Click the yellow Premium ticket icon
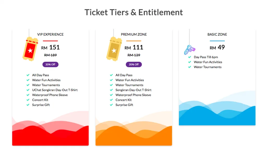267x149 pixels. point(114,49)
